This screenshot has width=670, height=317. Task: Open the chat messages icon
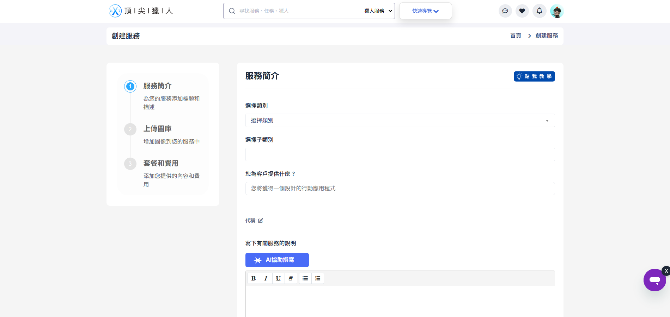pyautogui.click(x=505, y=11)
